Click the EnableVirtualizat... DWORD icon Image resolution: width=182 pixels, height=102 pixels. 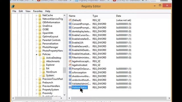coord(70,54)
